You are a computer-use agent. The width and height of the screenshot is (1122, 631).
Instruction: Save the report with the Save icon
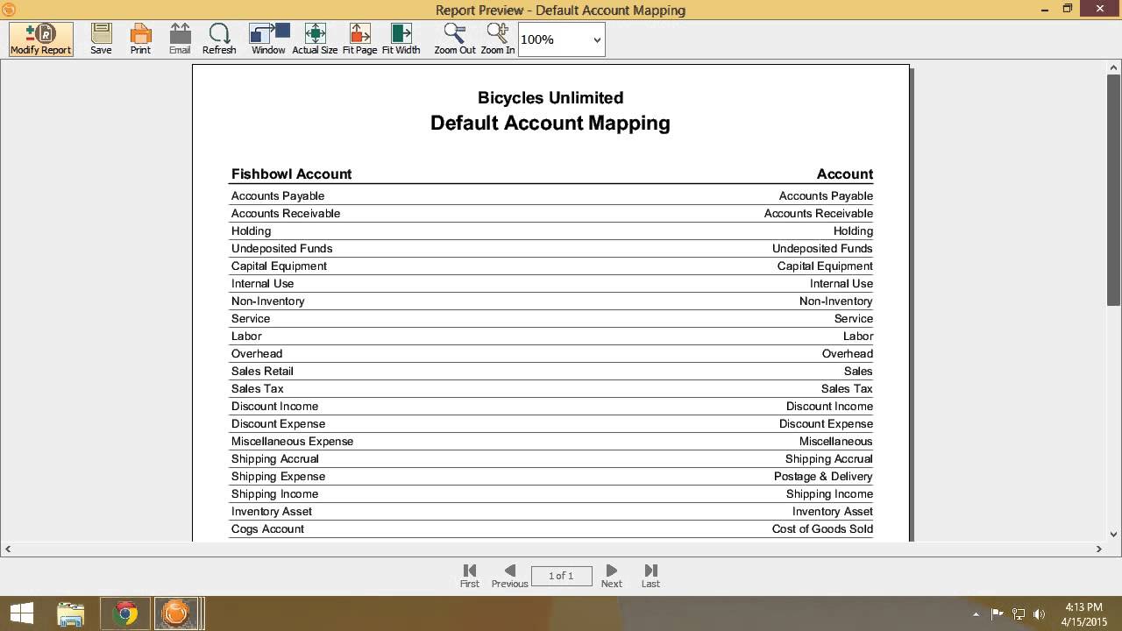[x=101, y=39]
